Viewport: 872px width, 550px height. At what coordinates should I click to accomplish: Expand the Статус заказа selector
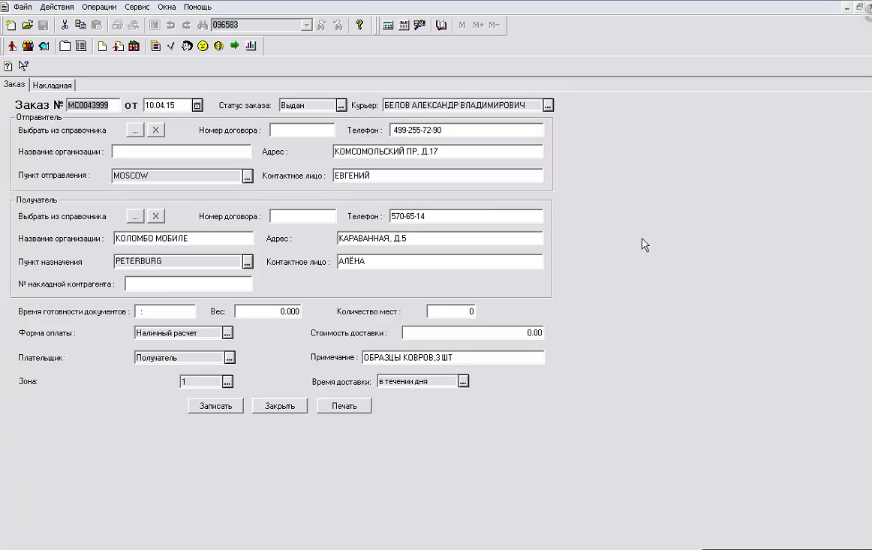(x=341, y=106)
